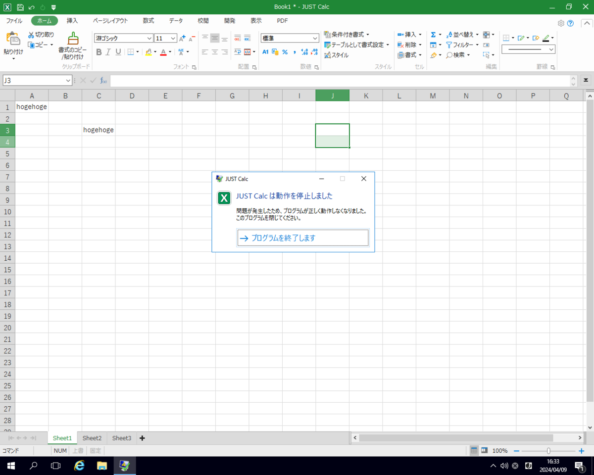Decrease font size with the A- icon
The width and height of the screenshot is (594, 475).
[x=192, y=38]
